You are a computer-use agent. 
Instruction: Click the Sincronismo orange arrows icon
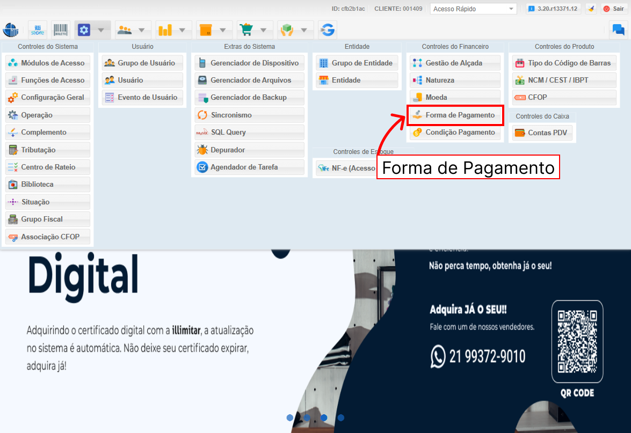click(x=202, y=115)
